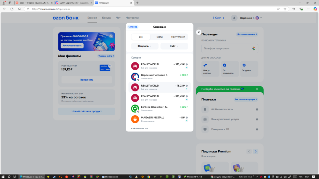The height and width of the screenshot is (179, 319).
Task: Click the browser refresh button
Action: [12, 9]
